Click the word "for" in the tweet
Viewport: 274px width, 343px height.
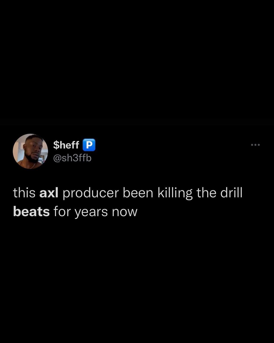[x=62, y=212]
